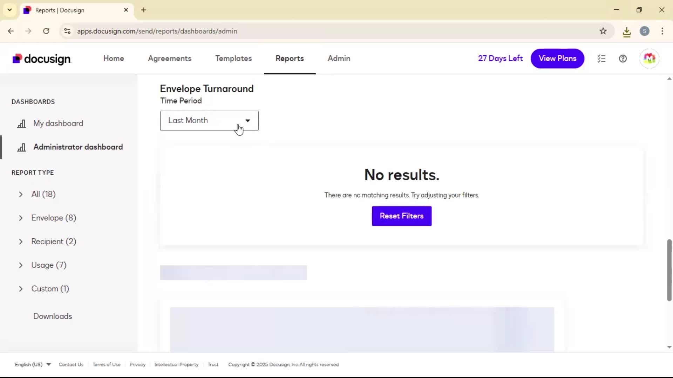Image resolution: width=673 pixels, height=378 pixels.
Task: Expand the Envelope (8) report type
Action: coord(21,218)
